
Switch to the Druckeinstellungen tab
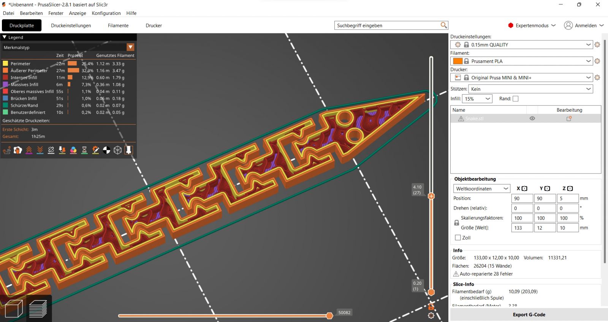coord(71,25)
